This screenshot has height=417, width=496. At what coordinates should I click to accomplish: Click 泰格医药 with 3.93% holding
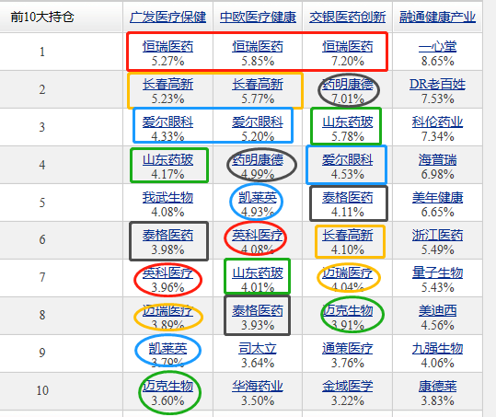[258, 311]
